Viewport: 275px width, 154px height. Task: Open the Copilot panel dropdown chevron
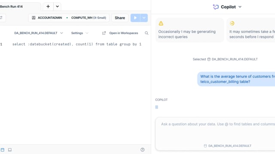point(240,7)
